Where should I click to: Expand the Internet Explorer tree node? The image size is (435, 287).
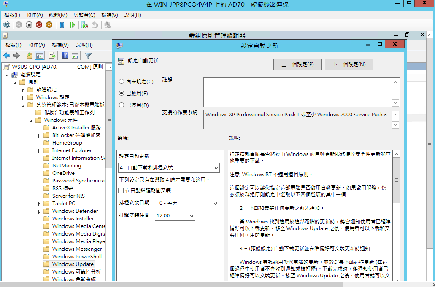(39, 151)
